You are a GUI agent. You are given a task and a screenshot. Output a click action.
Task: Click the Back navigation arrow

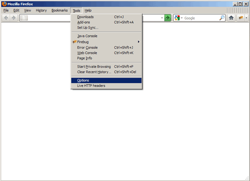pyautogui.click(x=6, y=18)
